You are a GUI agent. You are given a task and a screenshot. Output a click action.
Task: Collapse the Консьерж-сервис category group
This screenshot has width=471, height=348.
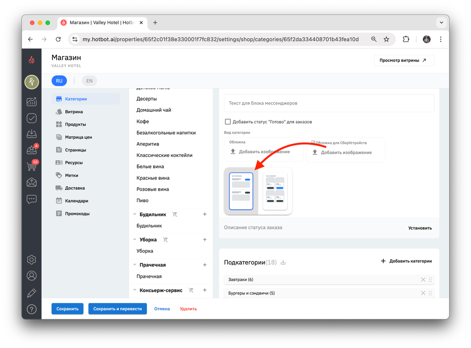click(x=135, y=290)
